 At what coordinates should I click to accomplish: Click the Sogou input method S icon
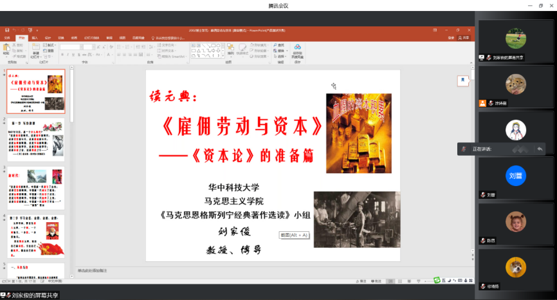437,281
